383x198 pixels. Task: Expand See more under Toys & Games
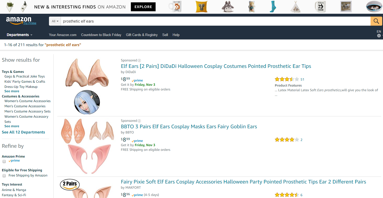click(12, 91)
